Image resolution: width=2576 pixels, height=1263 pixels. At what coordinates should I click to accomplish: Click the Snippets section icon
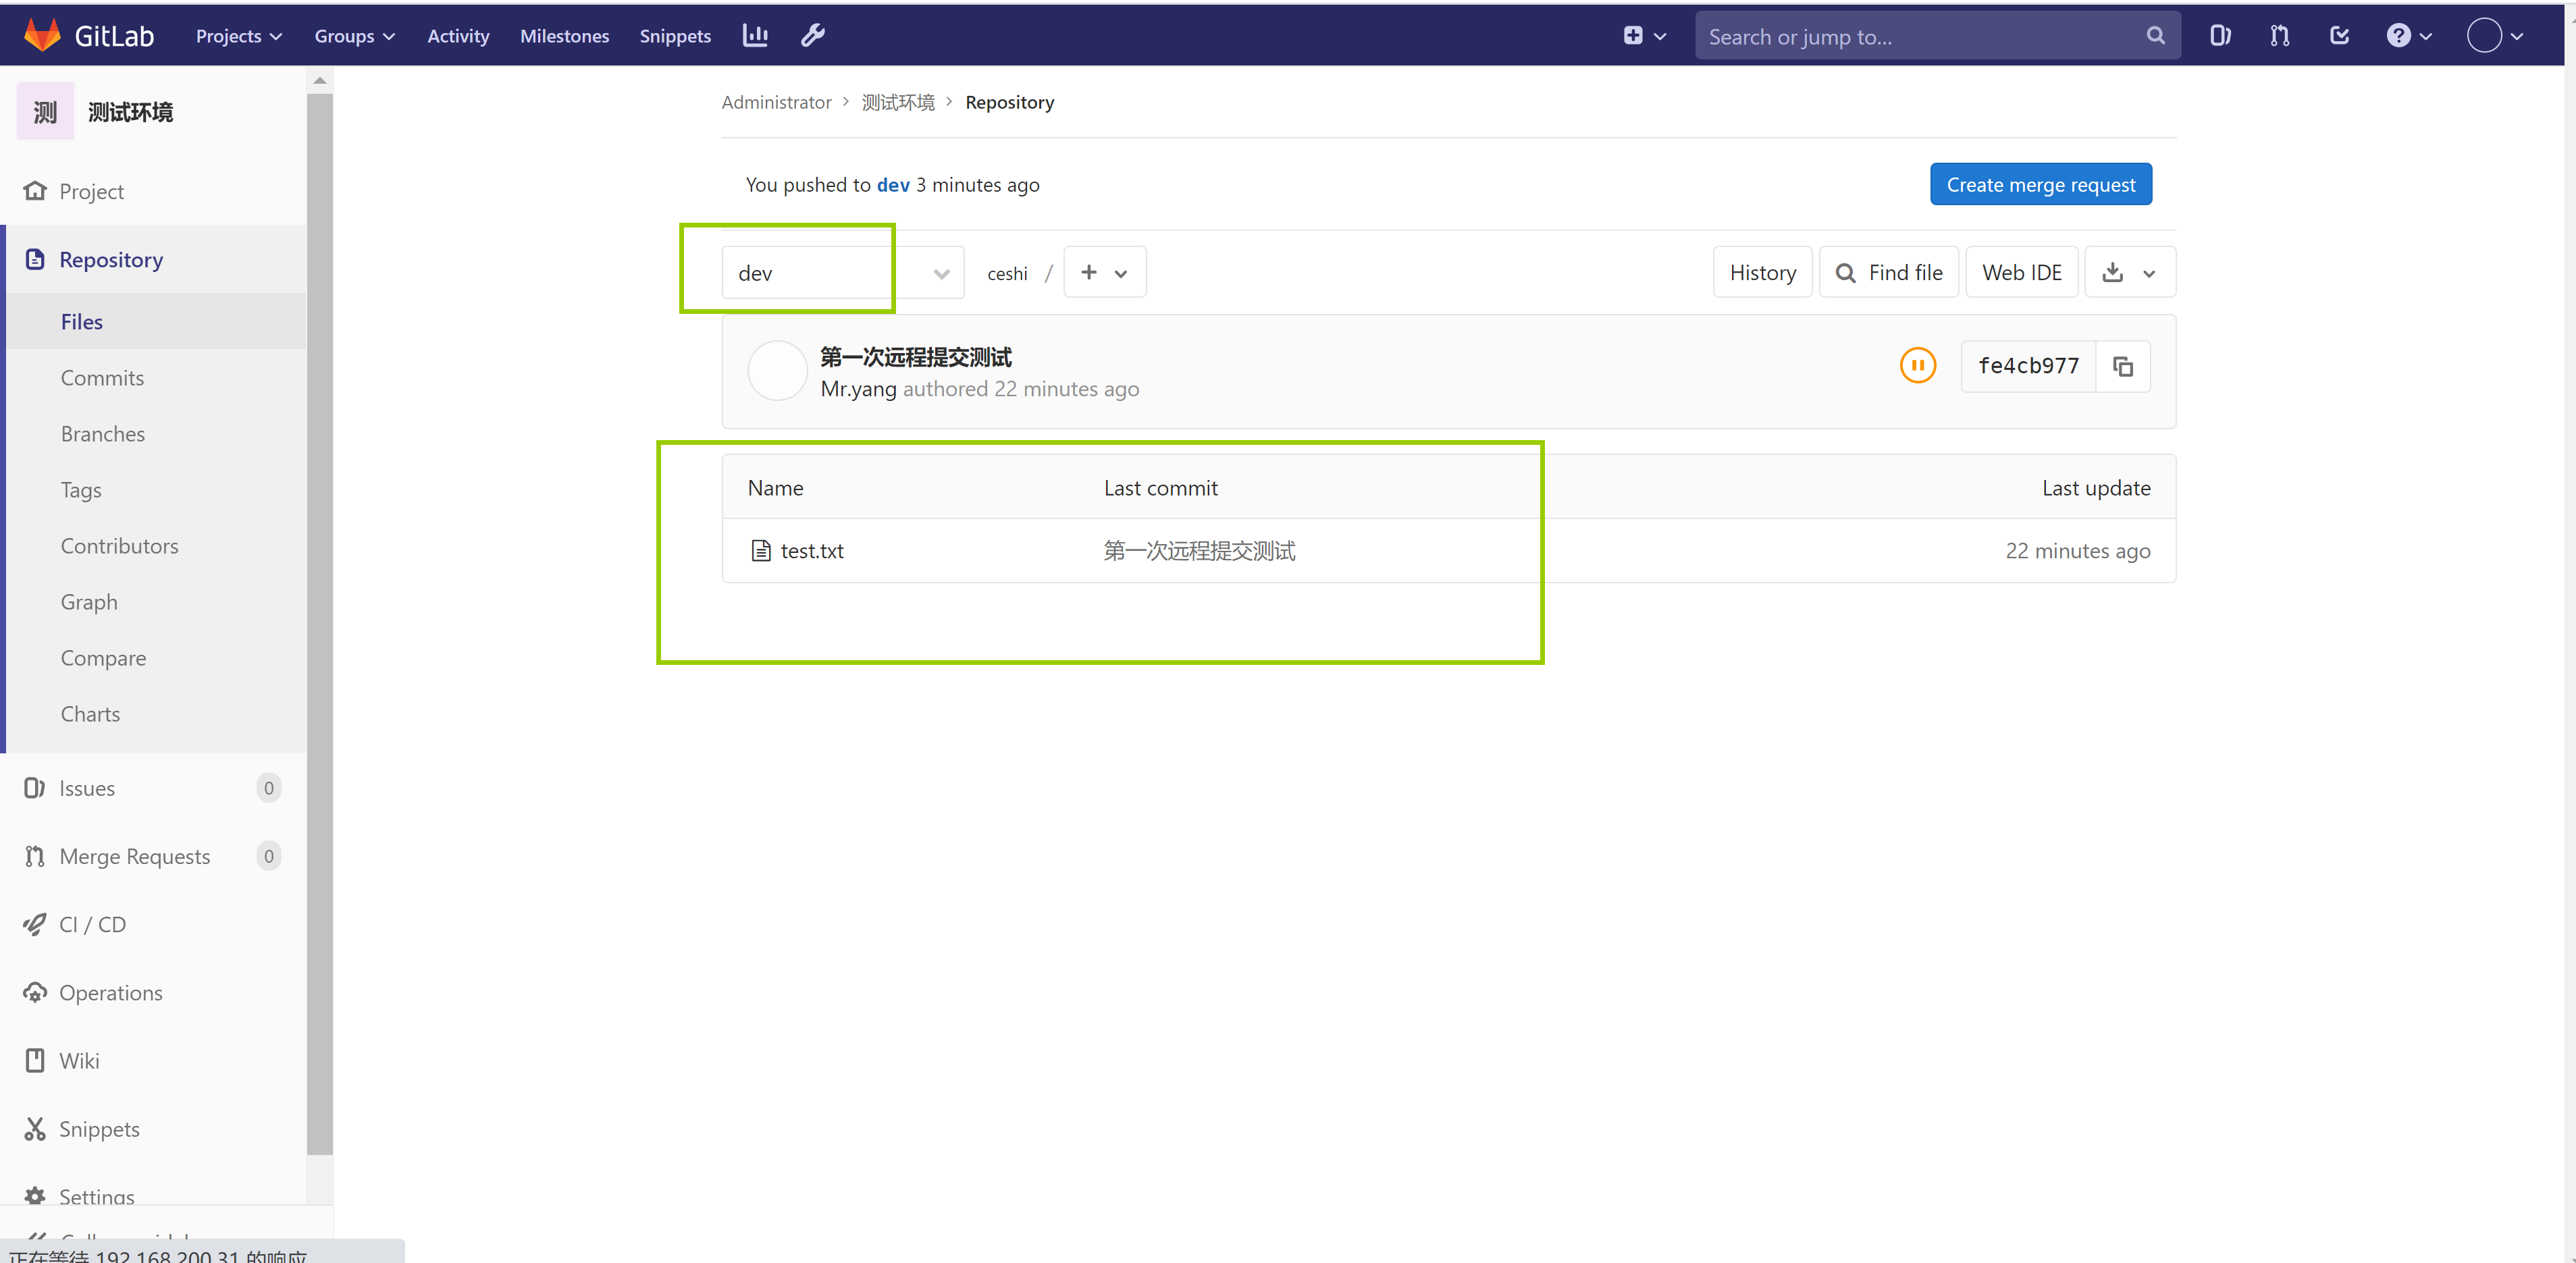pyautogui.click(x=36, y=1128)
